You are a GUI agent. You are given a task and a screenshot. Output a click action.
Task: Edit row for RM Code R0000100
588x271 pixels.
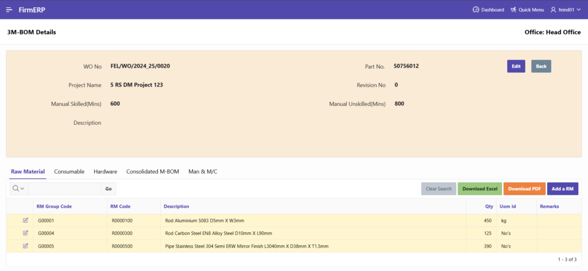[25, 220]
